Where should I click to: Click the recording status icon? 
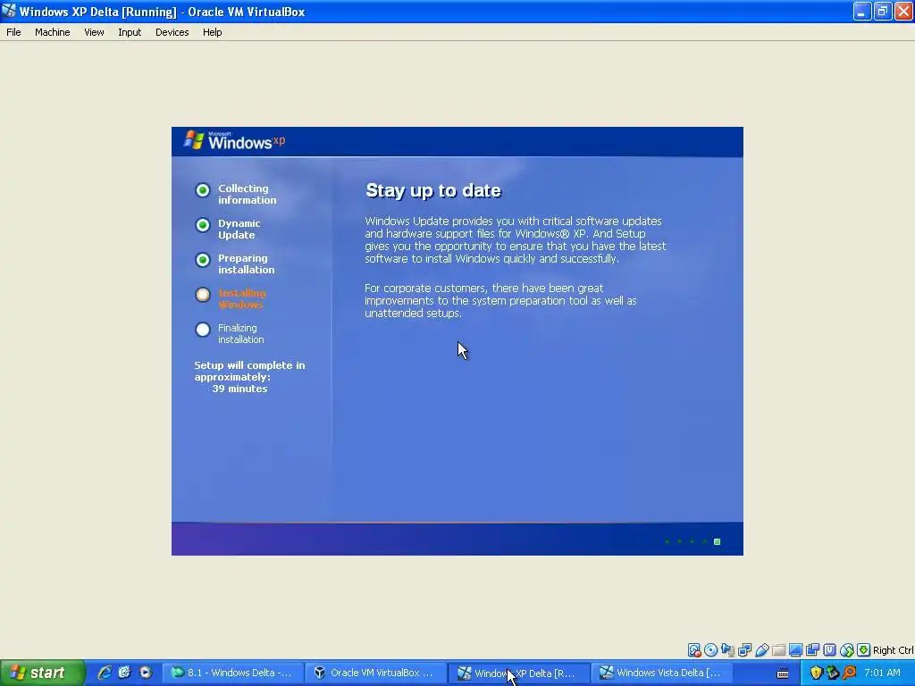(812, 650)
